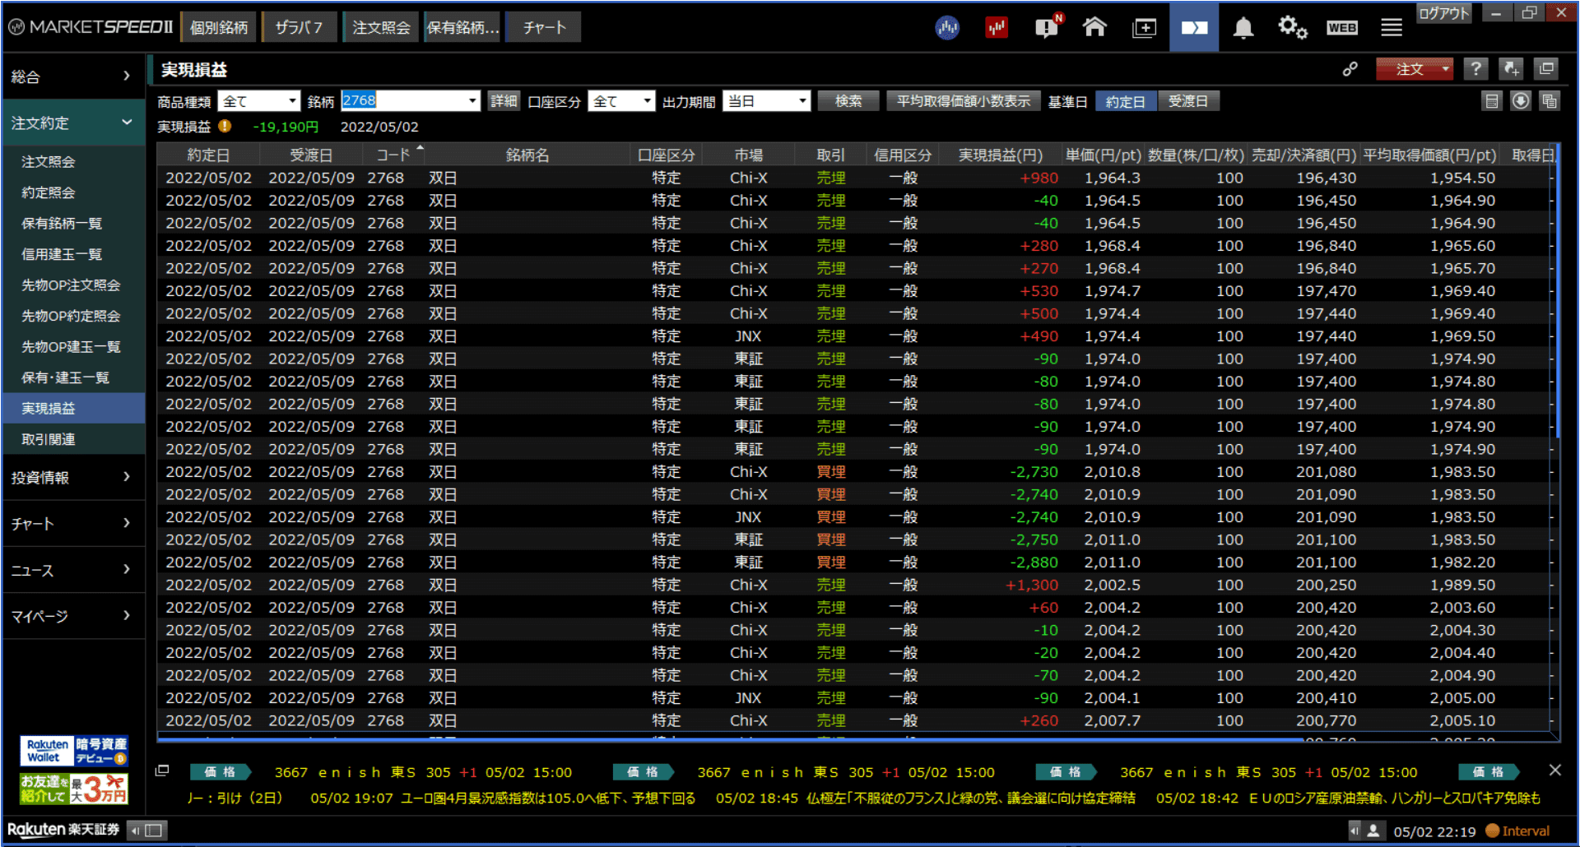
Task: Click the link chain icon in 実現損益 header
Action: point(1350,69)
